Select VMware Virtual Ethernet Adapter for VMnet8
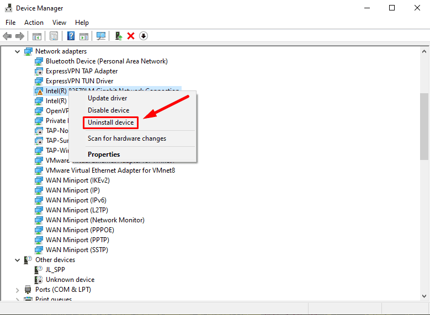The height and width of the screenshot is (315, 430). click(x=110, y=170)
